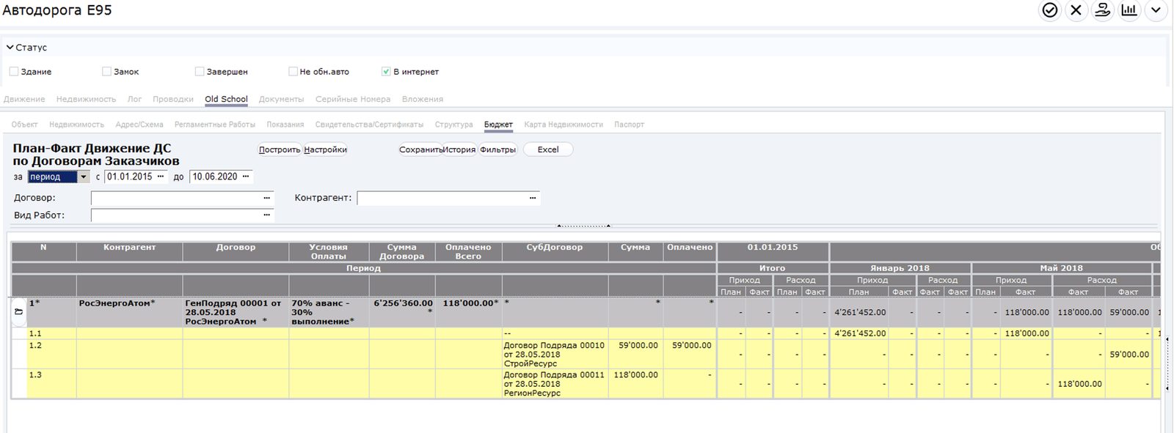Viewport: 1174px width, 433px height.
Task: Click the Построить button
Action: (280, 149)
